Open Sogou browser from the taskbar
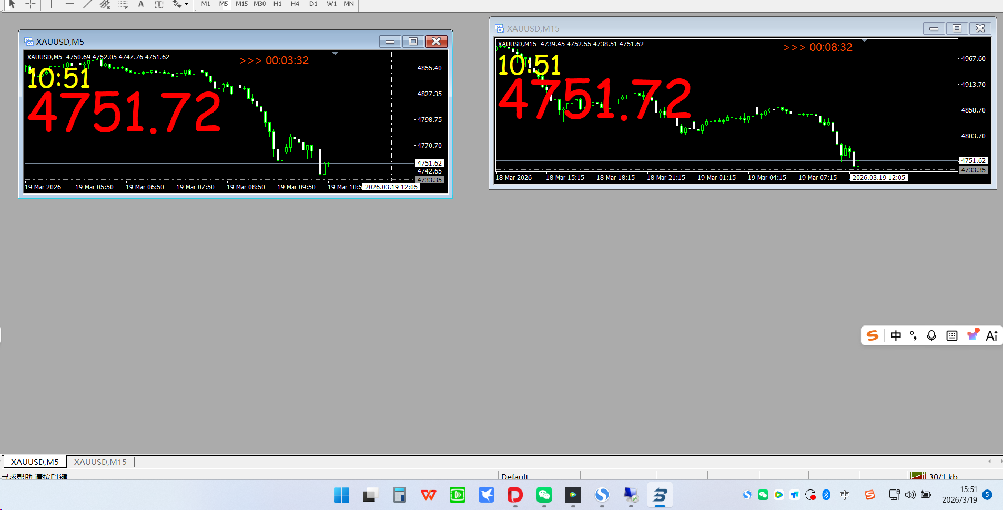 point(602,495)
